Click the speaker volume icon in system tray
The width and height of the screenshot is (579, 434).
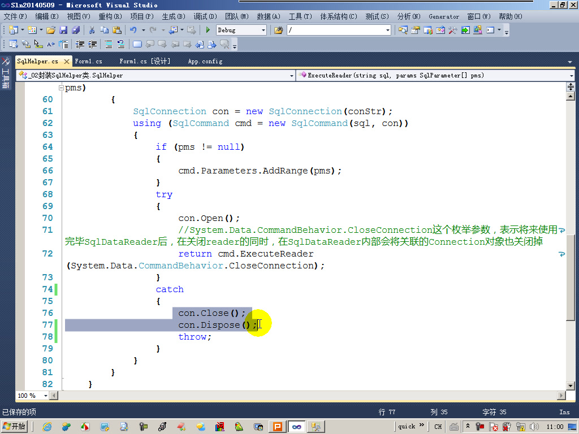click(535, 427)
